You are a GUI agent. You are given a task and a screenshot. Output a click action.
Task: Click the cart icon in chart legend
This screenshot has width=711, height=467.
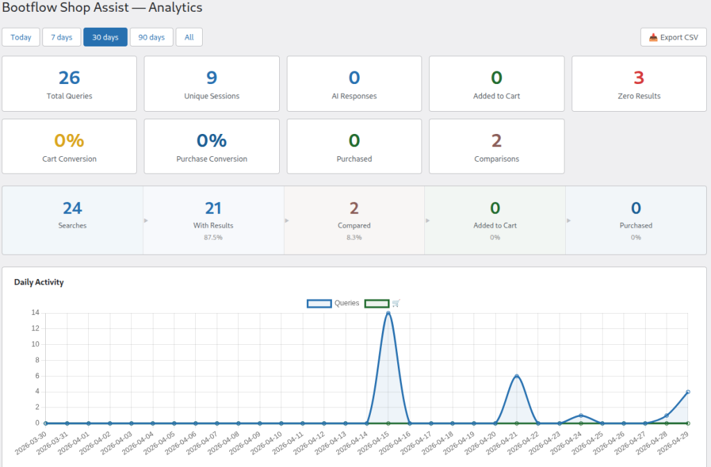(396, 303)
